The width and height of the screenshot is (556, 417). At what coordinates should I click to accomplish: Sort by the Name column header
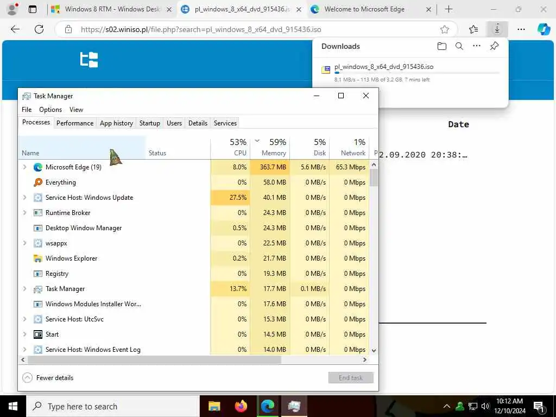click(82, 147)
